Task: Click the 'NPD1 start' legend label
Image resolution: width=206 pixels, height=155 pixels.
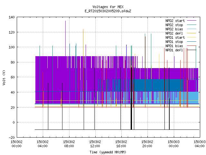Action: (x=175, y=37)
